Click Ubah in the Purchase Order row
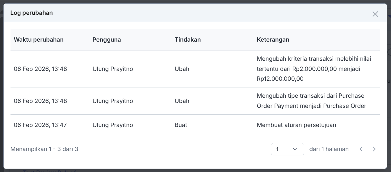Viewport: 391px width, 172px height. 182,101
